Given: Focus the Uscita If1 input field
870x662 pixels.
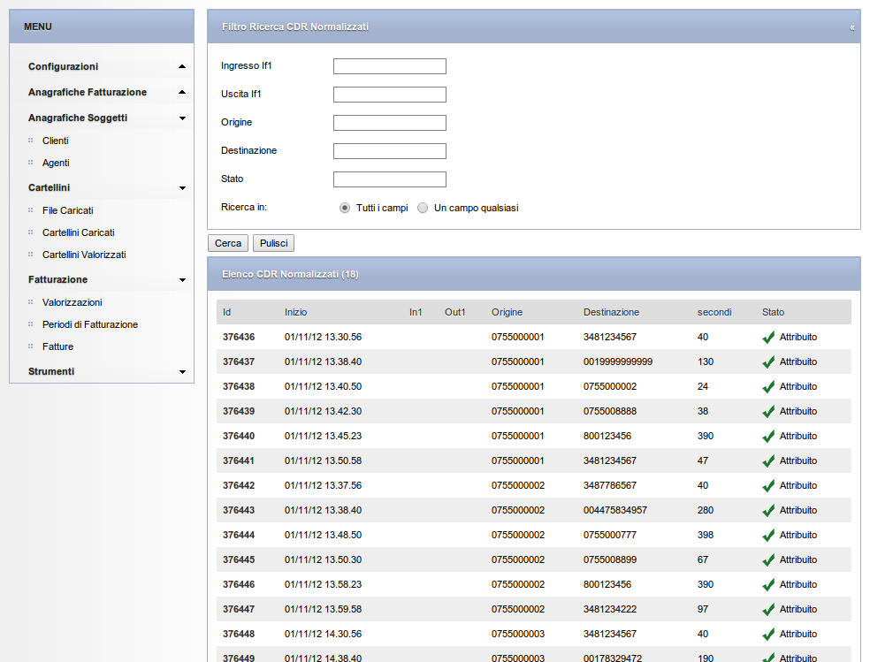Looking at the screenshot, I should pos(390,95).
